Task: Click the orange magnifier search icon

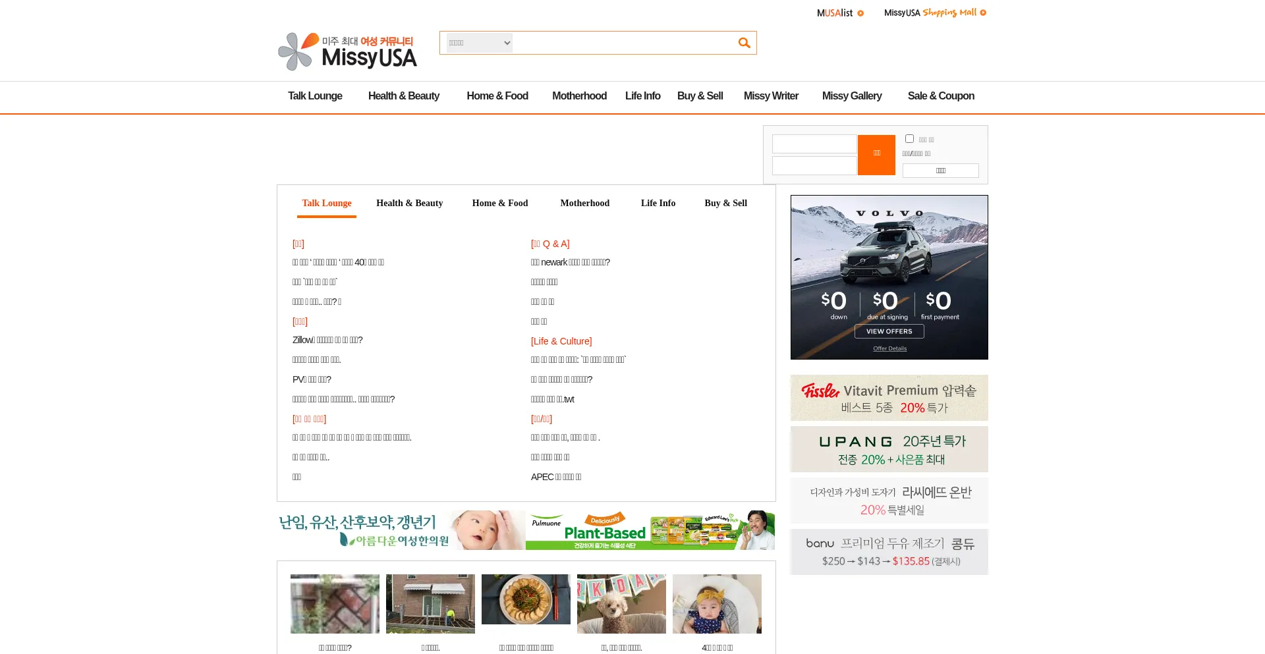Action: [x=744, y=43]
